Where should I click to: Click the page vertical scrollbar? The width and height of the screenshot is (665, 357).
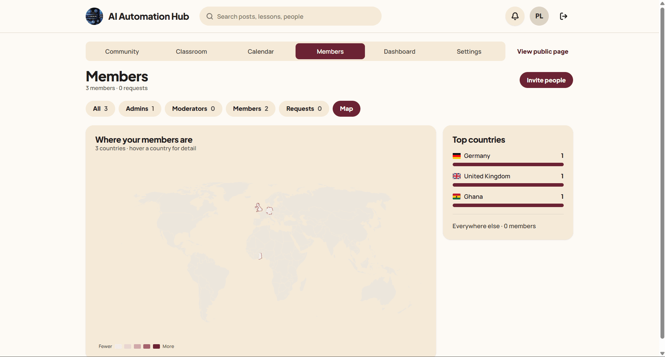pos(662,173)
